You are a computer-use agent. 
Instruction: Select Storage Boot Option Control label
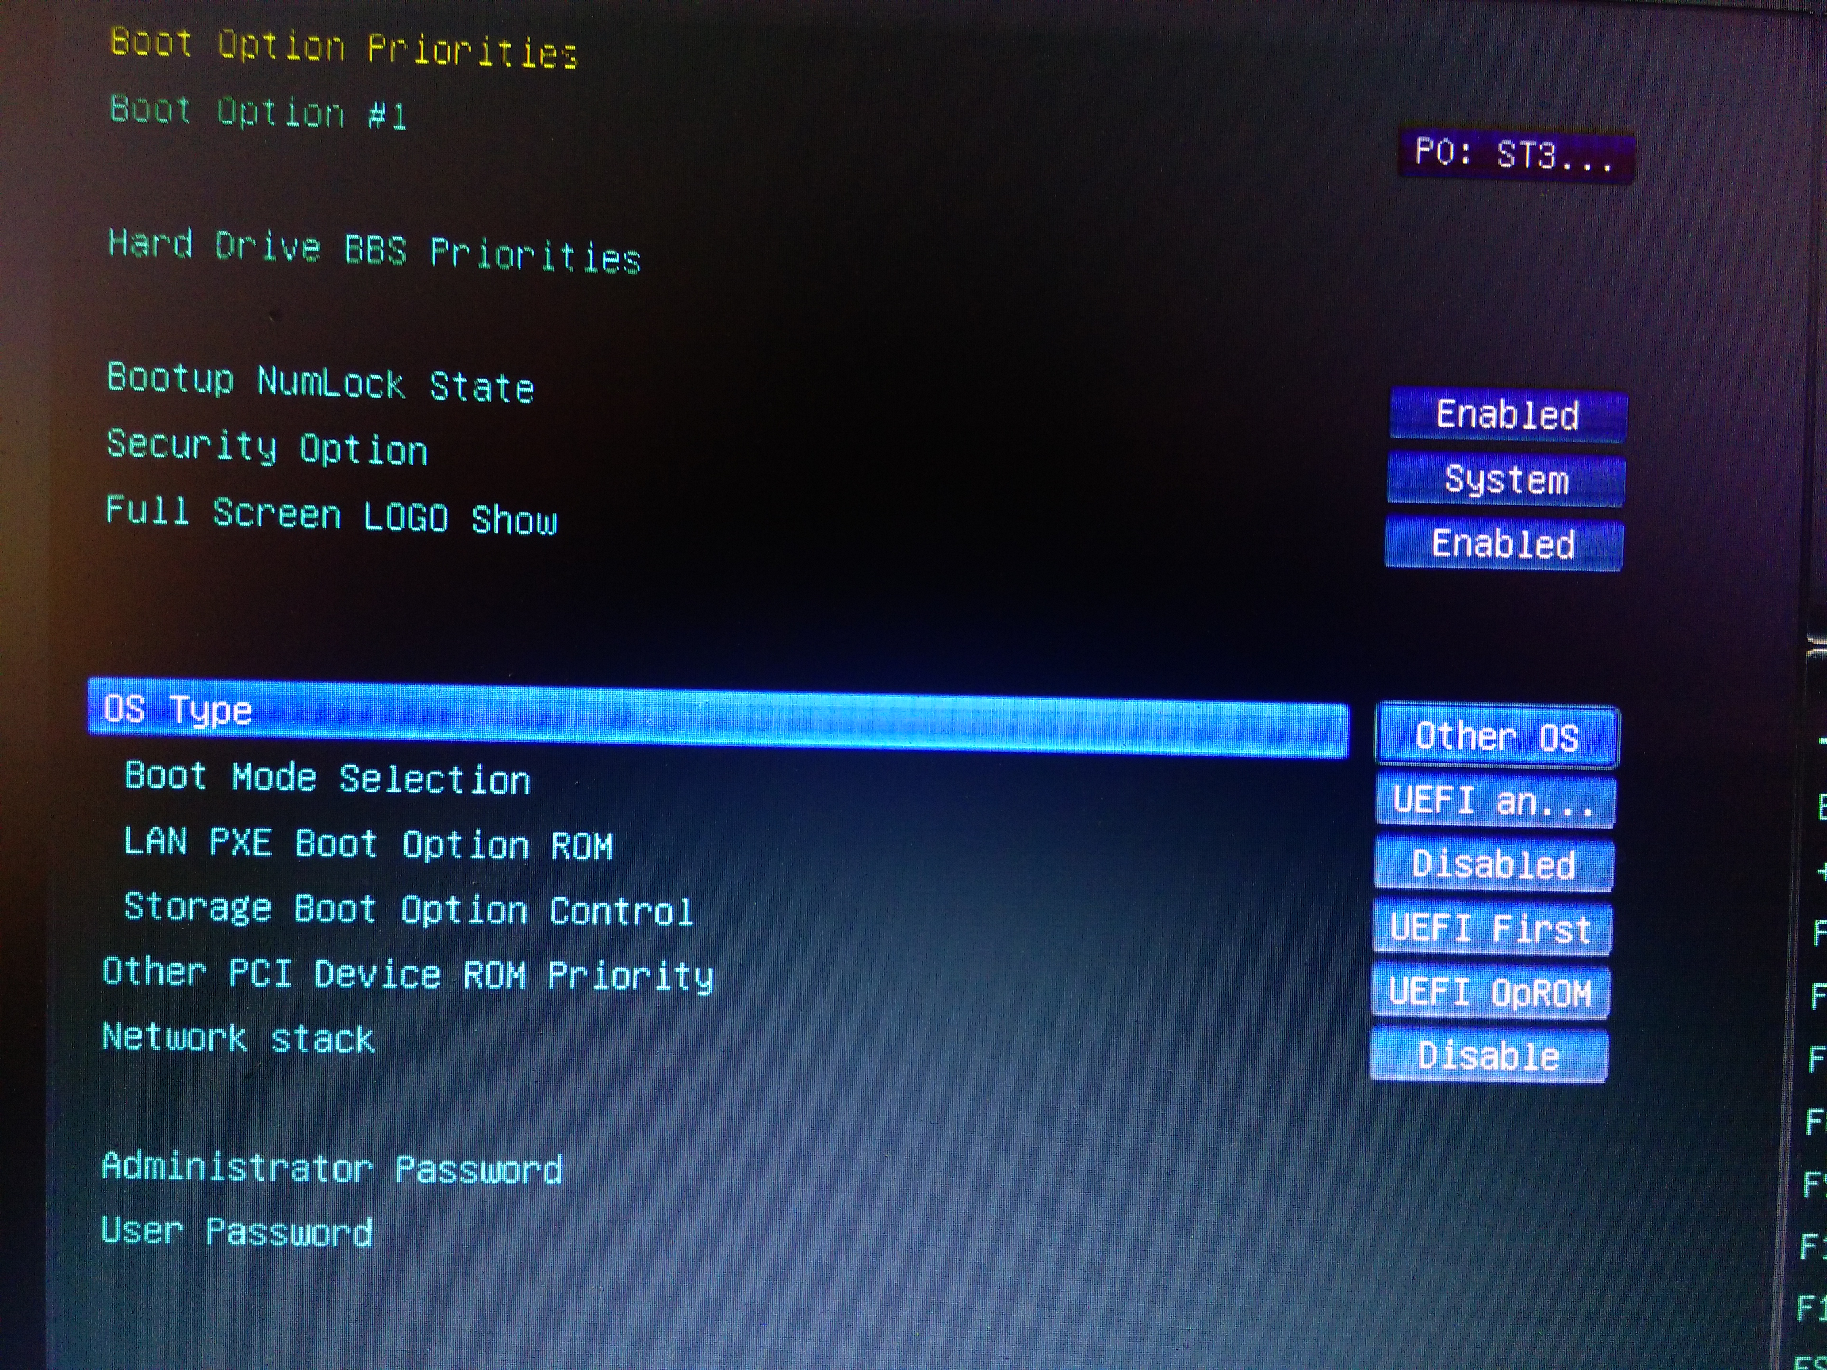coord(408,909)
